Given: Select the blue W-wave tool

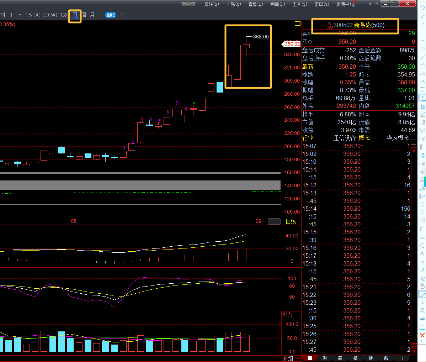Looking at the screenshot, I should (422, 82).
